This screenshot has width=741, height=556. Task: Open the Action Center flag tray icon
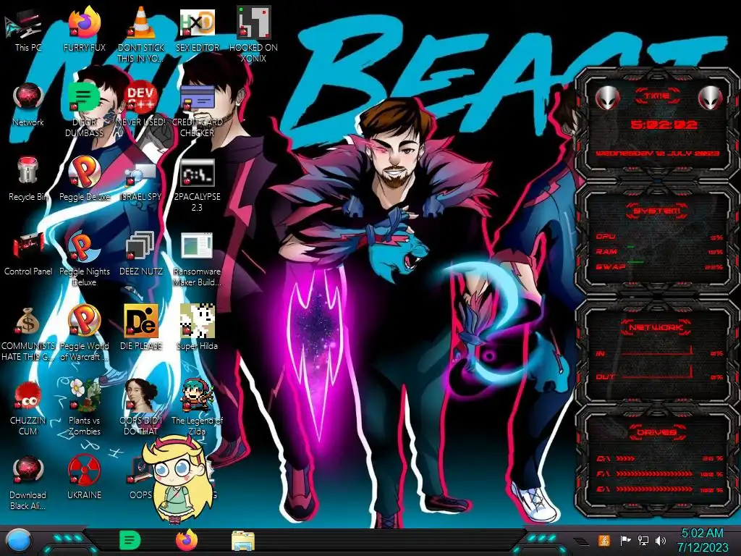pyautogui.click(x=625, y=540)
